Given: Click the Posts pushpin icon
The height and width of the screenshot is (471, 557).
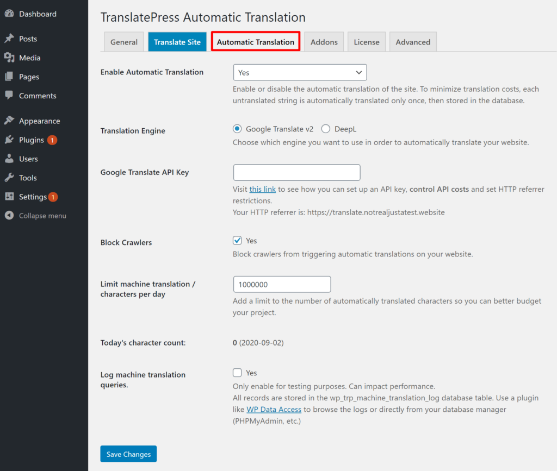Looking at the screenshot, I should tap(9, 39).
